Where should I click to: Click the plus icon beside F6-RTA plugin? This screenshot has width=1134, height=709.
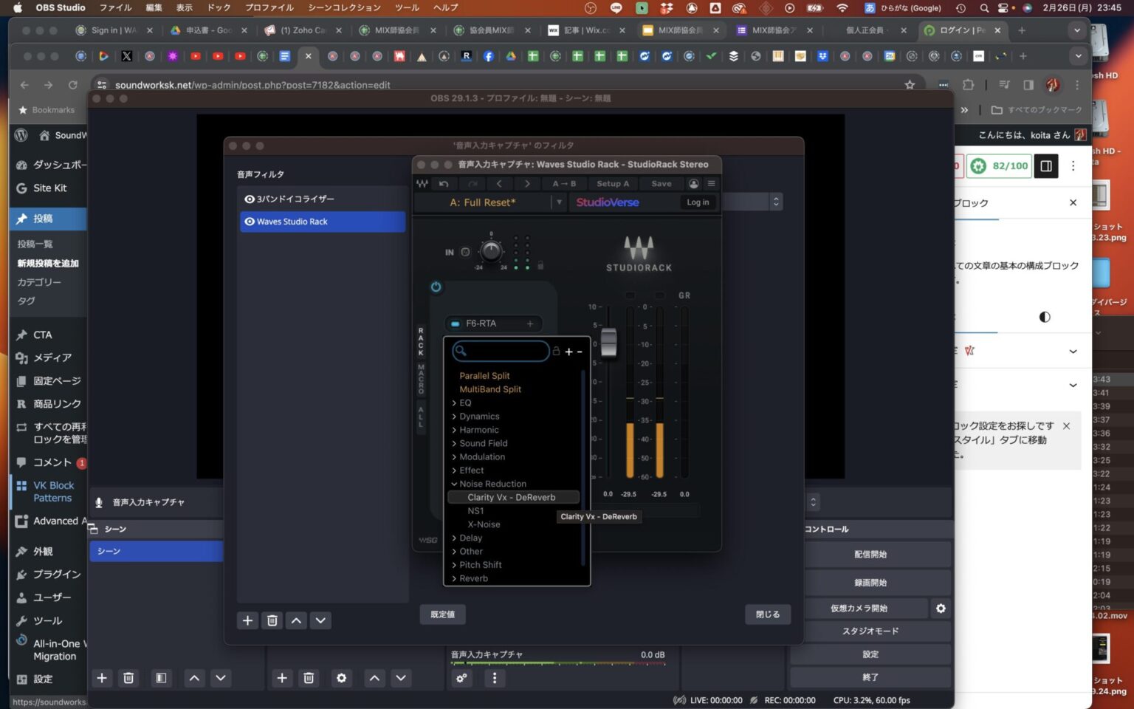click(530, 323)
